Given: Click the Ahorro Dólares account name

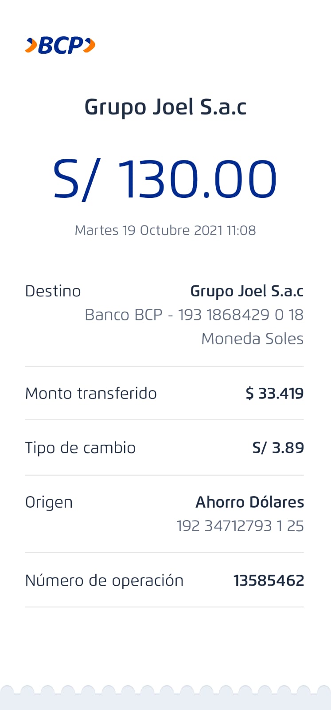Looking at the screenshot, I should (x=250, y=502).
